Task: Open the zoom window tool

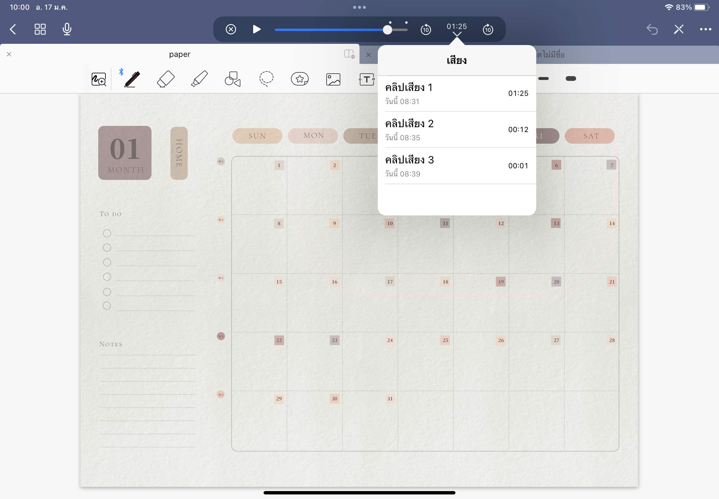Action: (x=99, y=79)
